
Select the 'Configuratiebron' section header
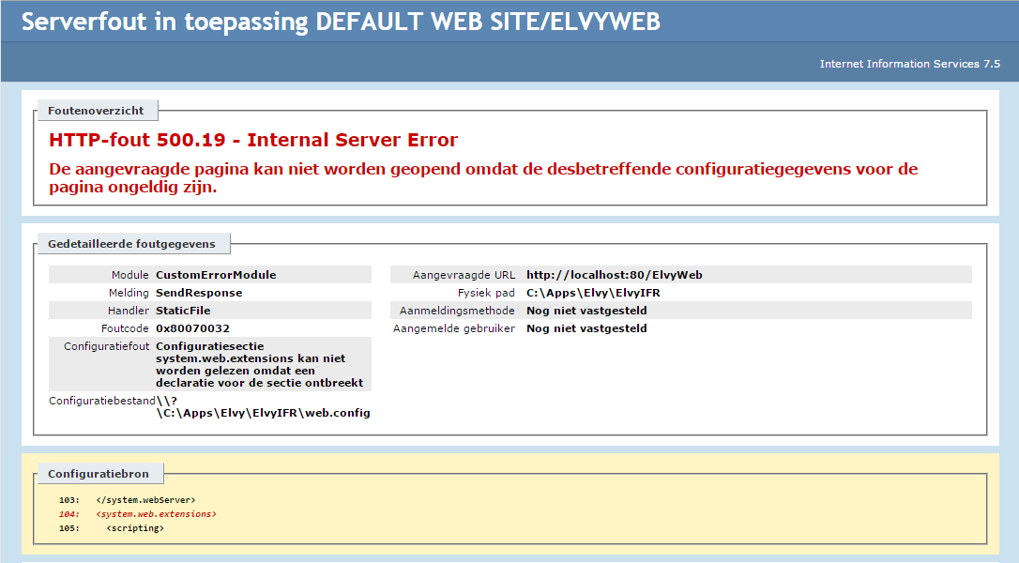(99, 474)
